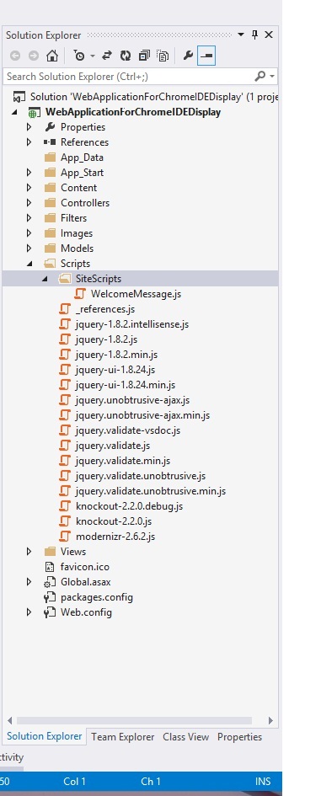The height and width of the screenshot is (796, 321).
Task: Click the favicon.ico file icon
Action: point(50,567)
